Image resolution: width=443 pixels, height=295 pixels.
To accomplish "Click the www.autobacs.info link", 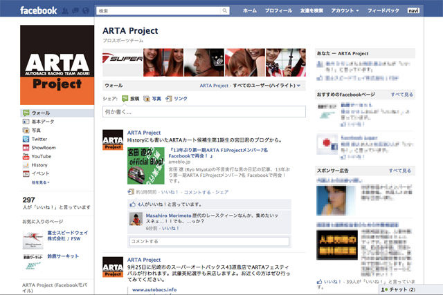I will point(156,290).
